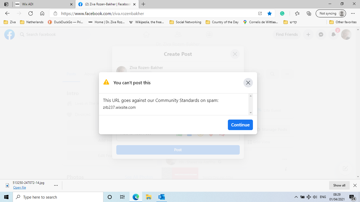Open the downloaded file 513250-247072-14.jpg
360x202 pixels.
[x=19, y=187]
